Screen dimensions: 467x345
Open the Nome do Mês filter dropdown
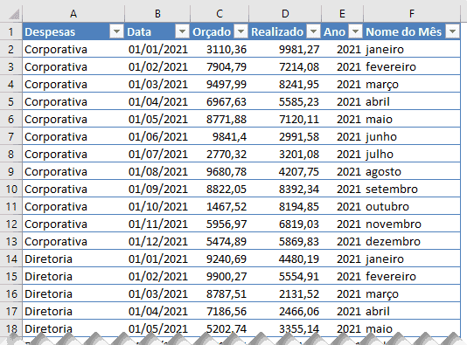click(452, 31)
